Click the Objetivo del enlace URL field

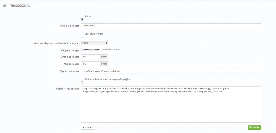tap(171, 71)
